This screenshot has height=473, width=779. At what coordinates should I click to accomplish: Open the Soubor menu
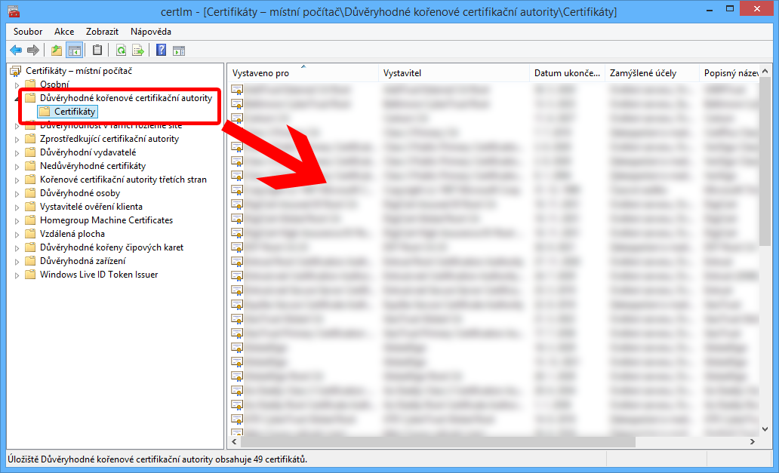pyautogui.click(x=28, y=32)
